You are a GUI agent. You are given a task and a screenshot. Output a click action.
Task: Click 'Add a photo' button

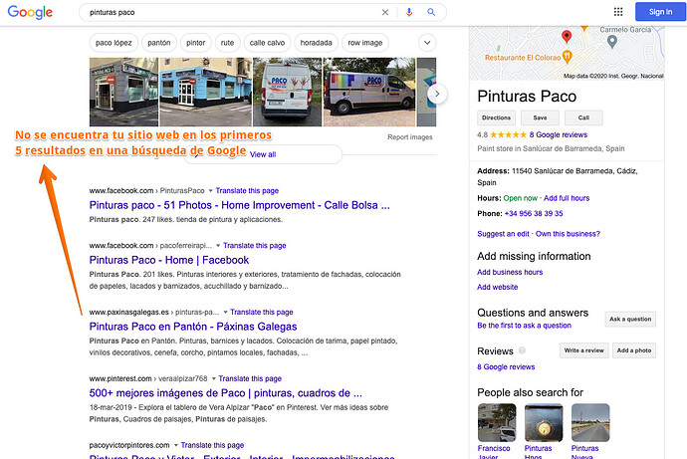tap(634, 350)
